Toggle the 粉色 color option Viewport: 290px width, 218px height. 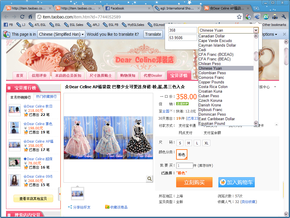click(x=182, y=154)
